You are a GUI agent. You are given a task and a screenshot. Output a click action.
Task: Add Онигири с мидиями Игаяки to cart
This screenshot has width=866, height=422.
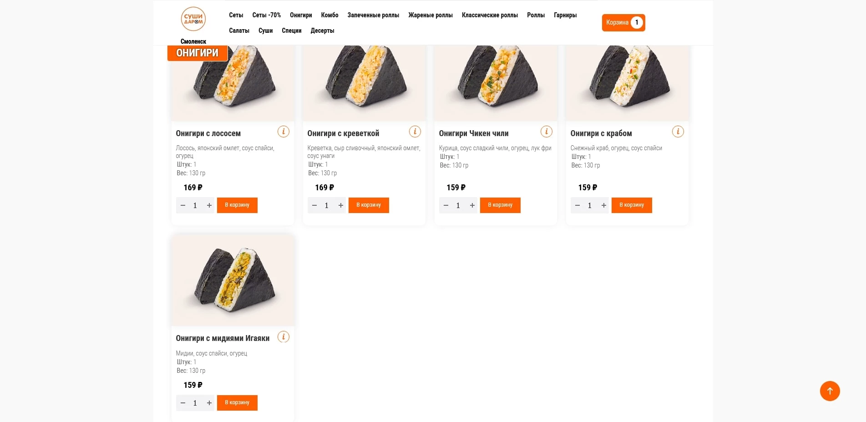[237, 403]
